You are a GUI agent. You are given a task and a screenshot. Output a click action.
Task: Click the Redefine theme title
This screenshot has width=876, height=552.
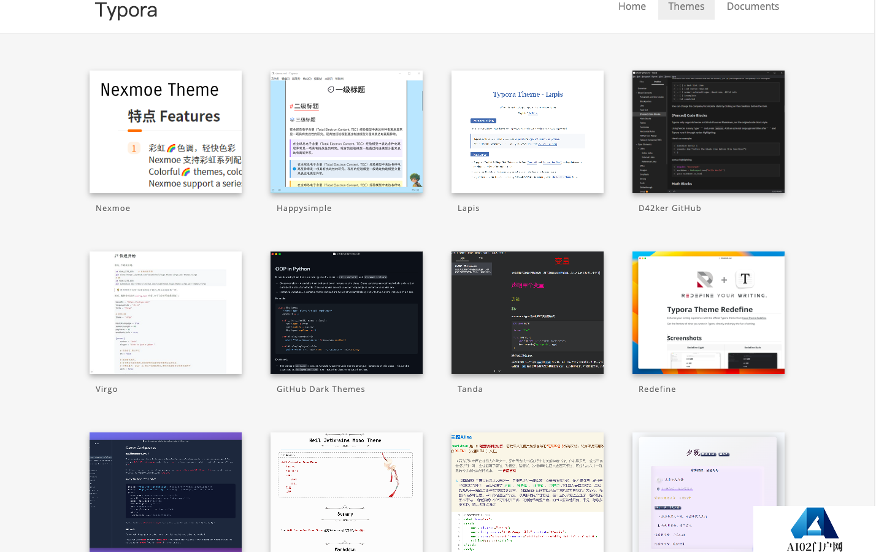(x=657, y=389)
